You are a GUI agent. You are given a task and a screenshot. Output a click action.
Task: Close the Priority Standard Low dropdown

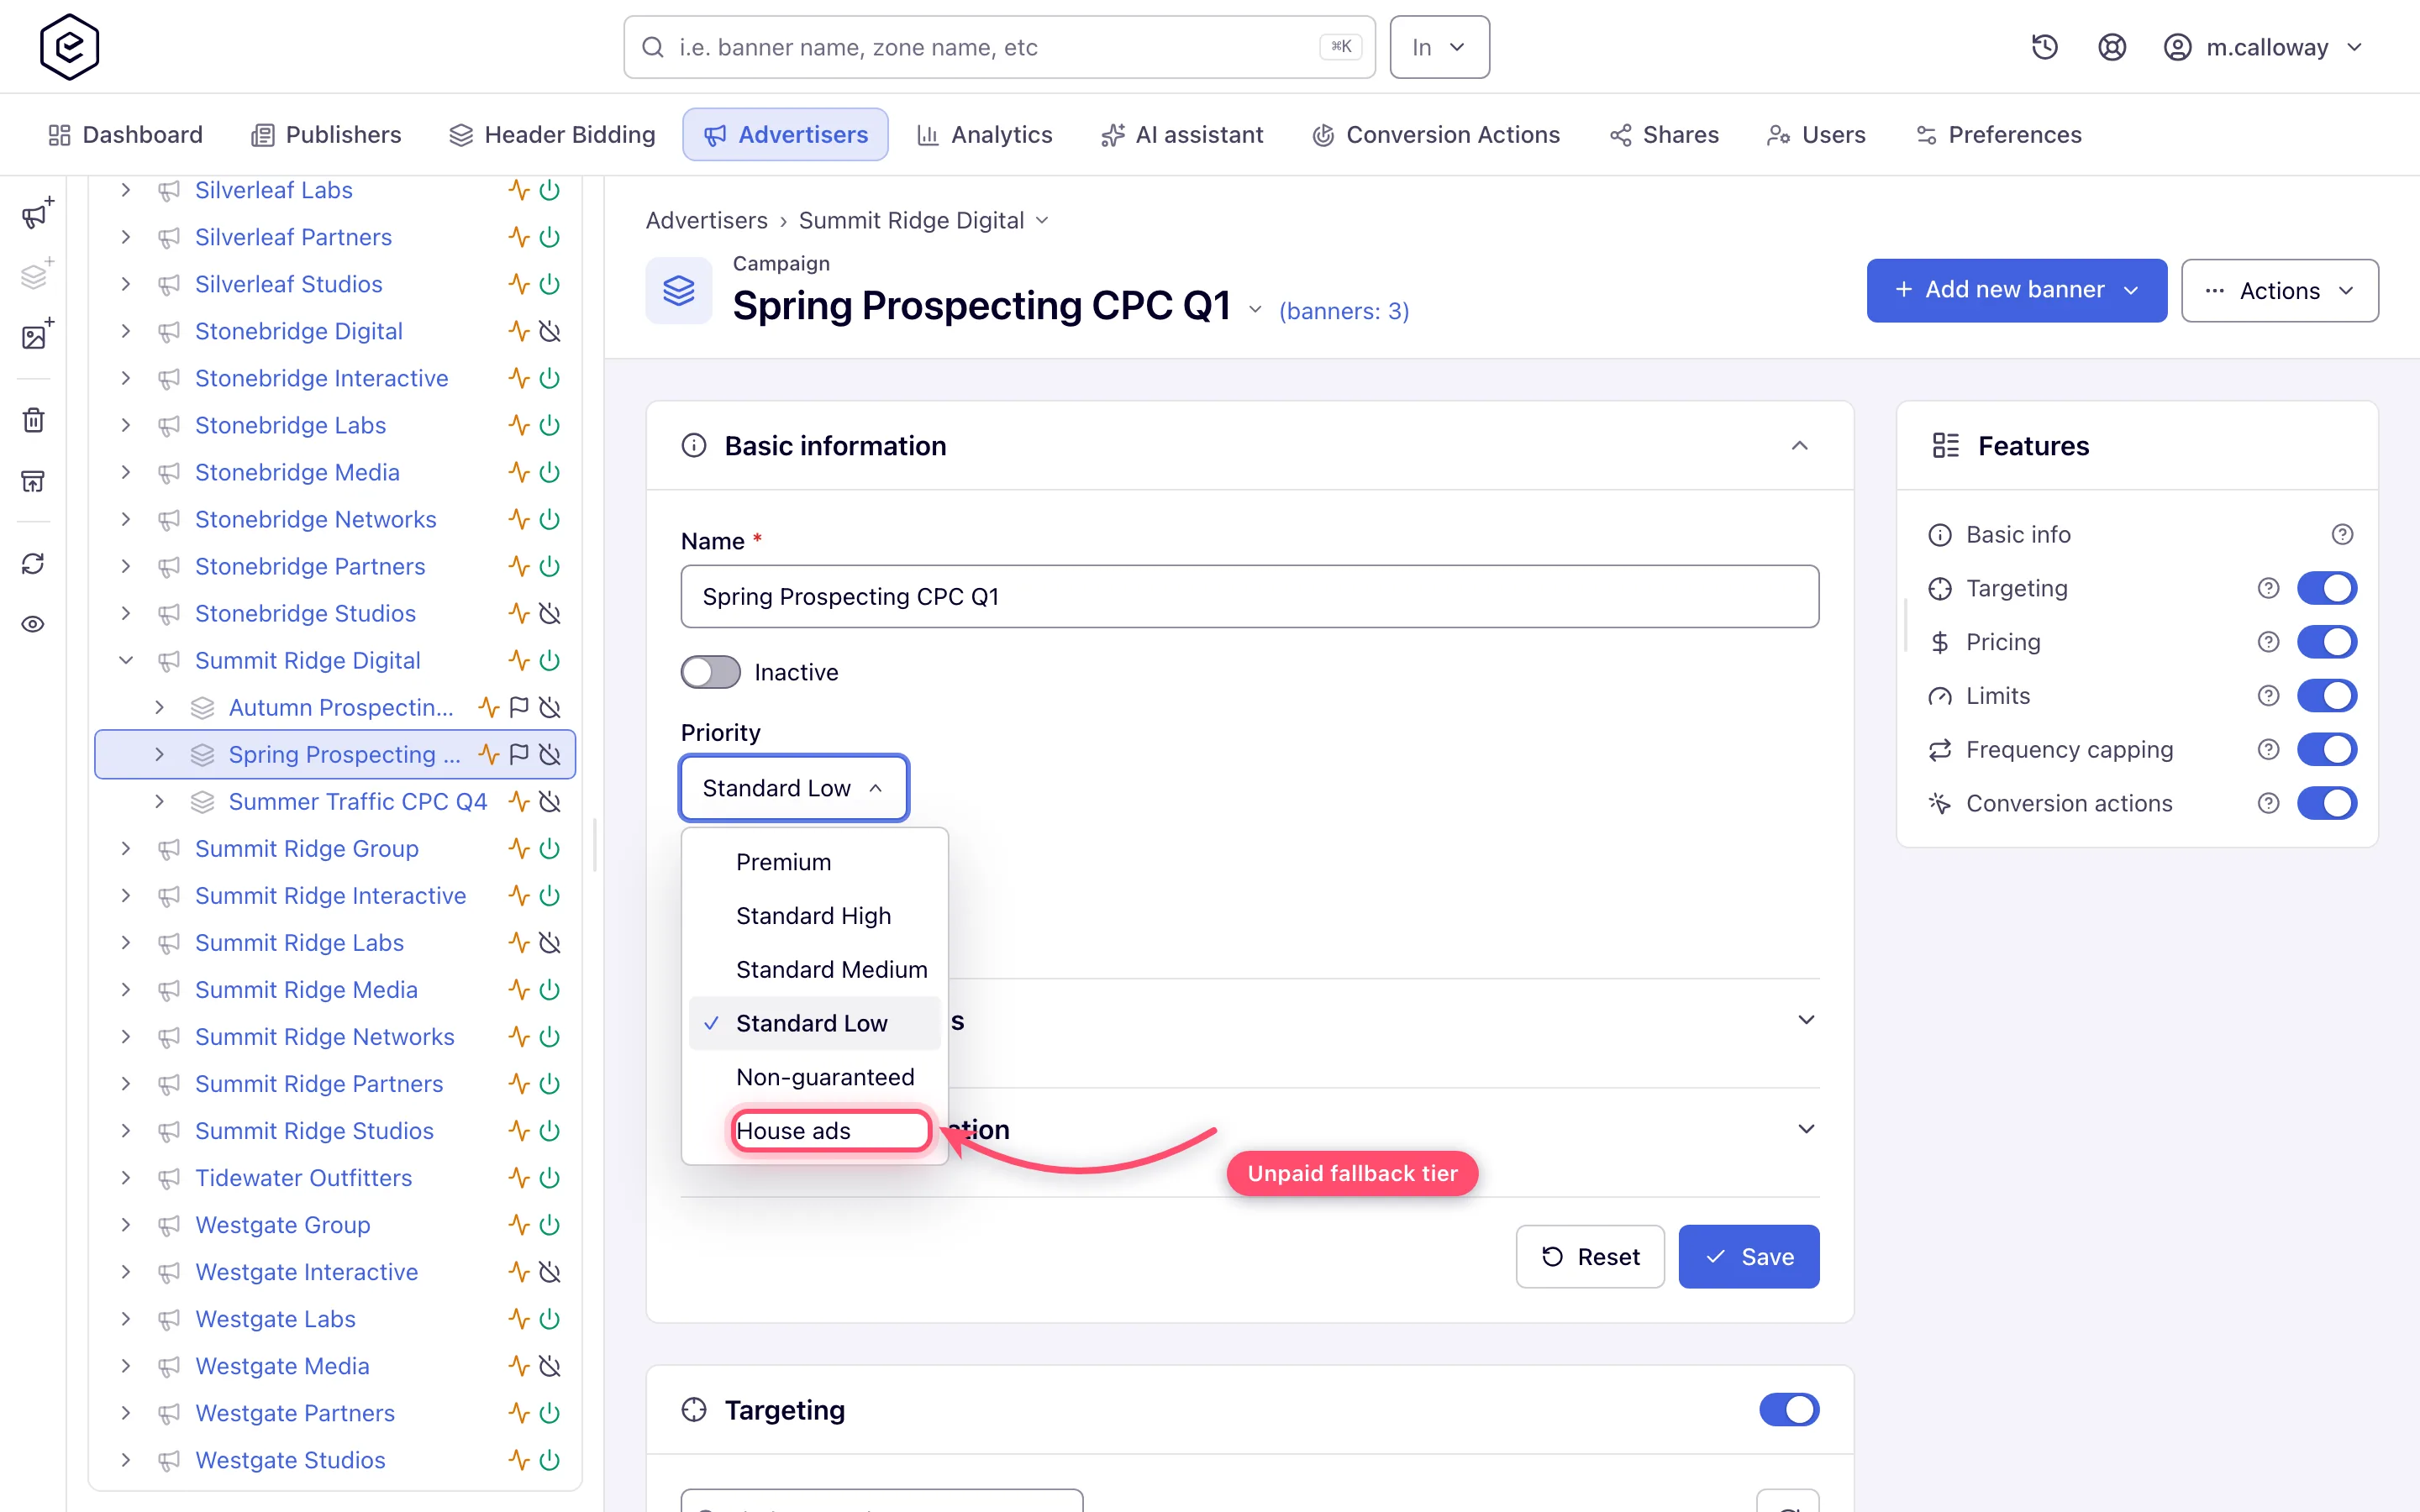tap(794, 788)
